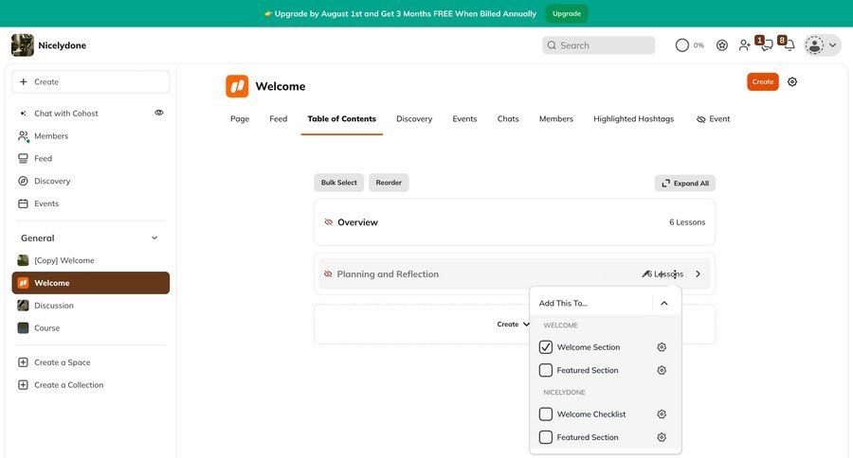853x458 pixels.
Task: Click the Create box in the sidebar
Action: pos(91,81)
